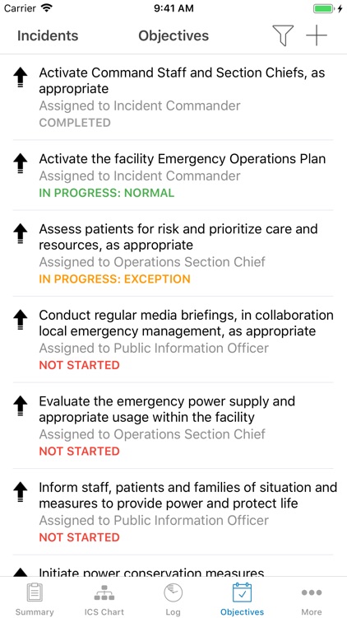
Task: Open the filter funnel icon
Action: click(x=283, y=35)
